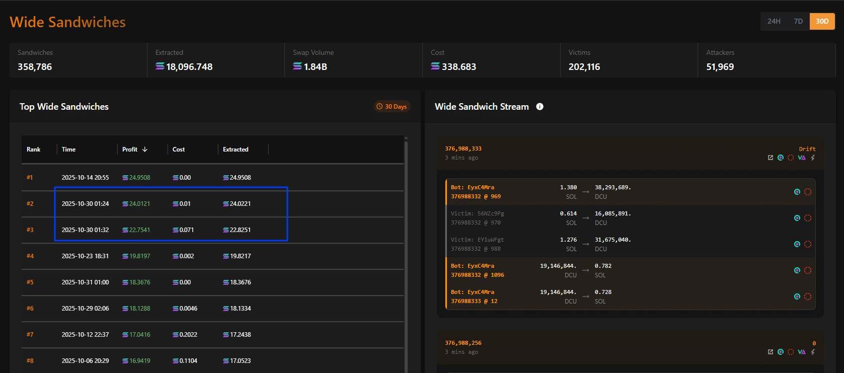The width and height of the screenshot is (844, 373).
Task: Switch time range to 24H
Action: pyautogui.click(x=774, y=21)
